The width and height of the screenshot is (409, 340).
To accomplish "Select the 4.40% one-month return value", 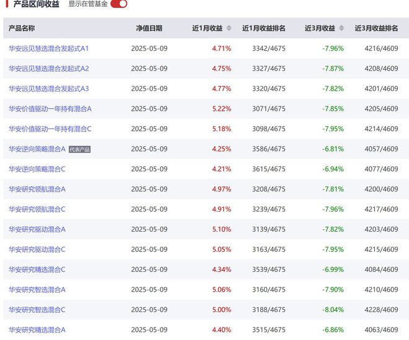I will (x=222, y=330).
